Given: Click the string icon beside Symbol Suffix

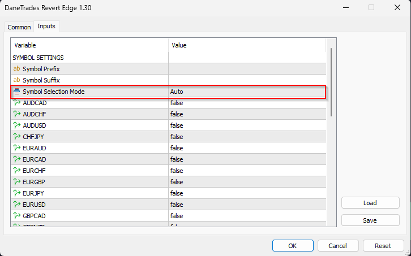Looking at the screenshot, I should pyautogui.click(x=16, y=80).
